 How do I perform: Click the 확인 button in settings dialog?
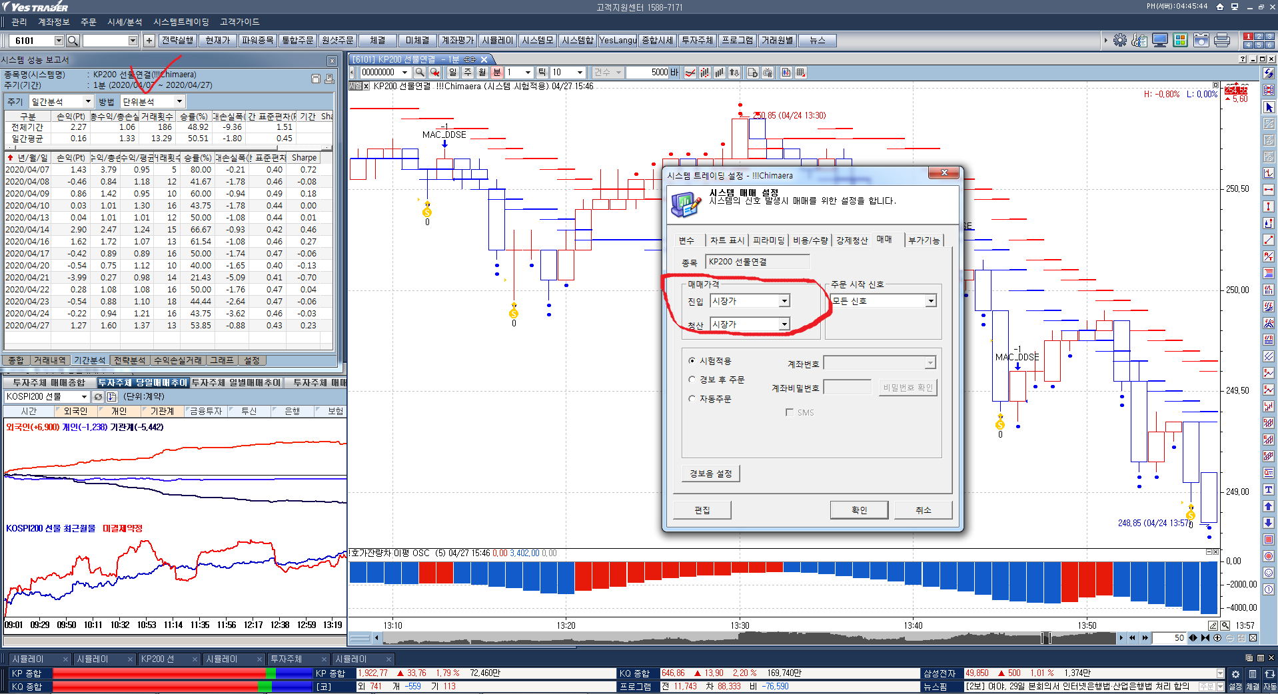coord(859,510)
